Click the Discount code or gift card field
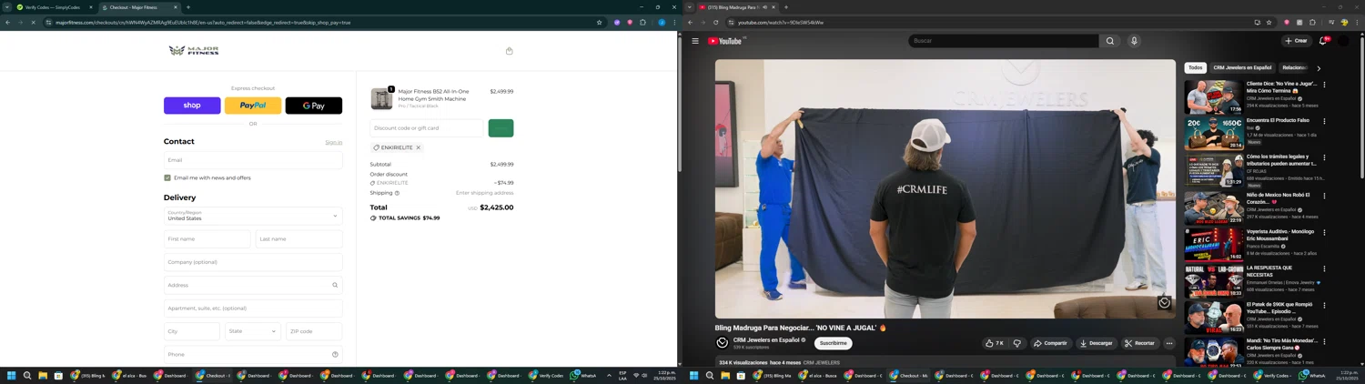 [426, 128]
